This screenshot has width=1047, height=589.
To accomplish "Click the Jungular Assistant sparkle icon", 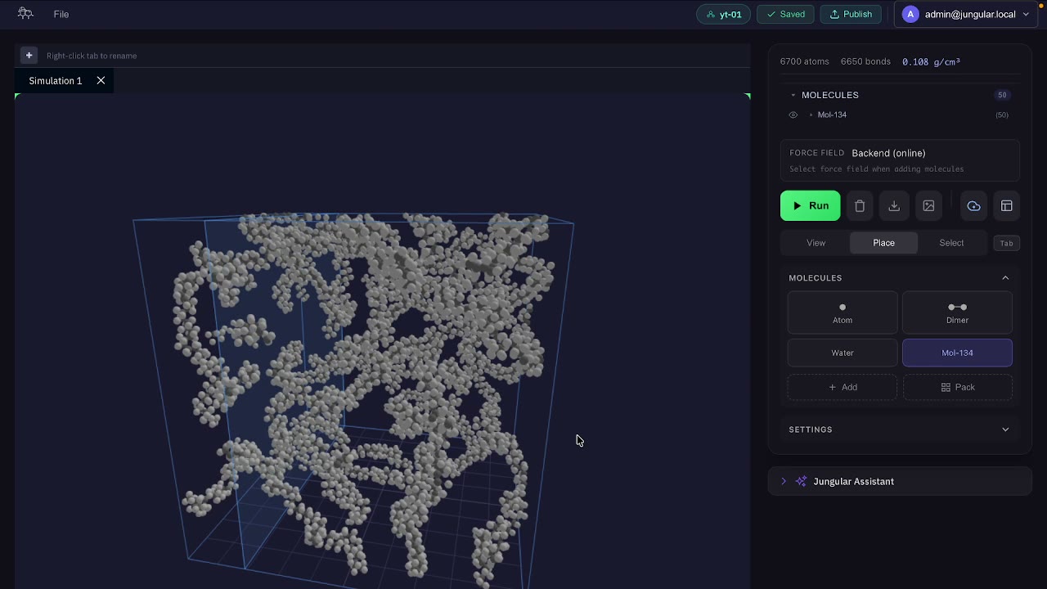I will click(802, 481).
